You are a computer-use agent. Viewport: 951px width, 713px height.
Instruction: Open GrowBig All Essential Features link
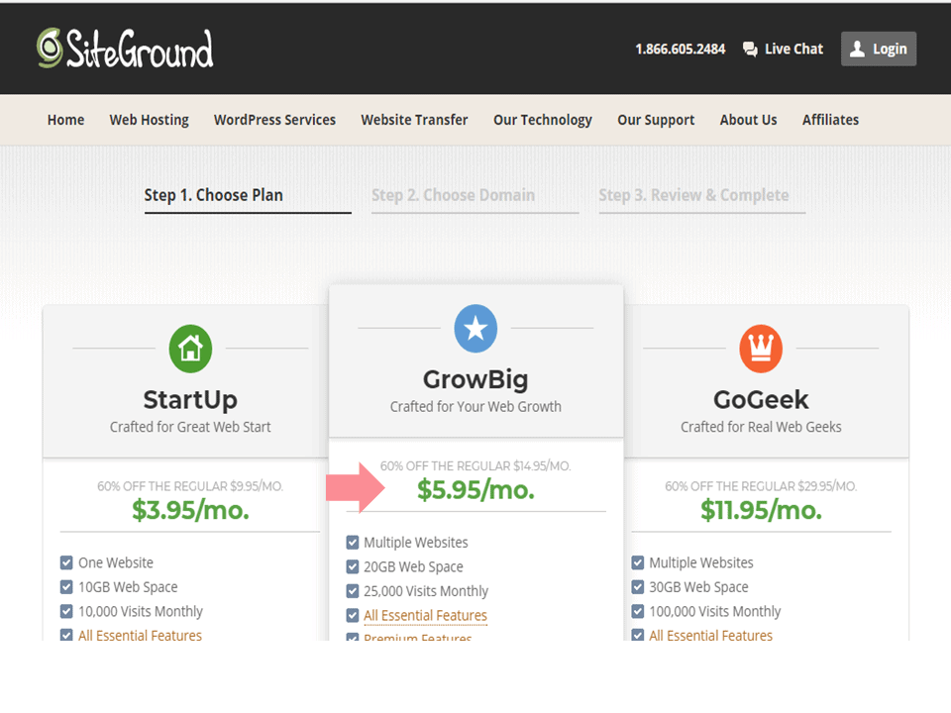(x=425, y=615)
